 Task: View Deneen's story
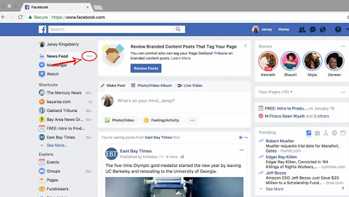(x=334, y=61)
